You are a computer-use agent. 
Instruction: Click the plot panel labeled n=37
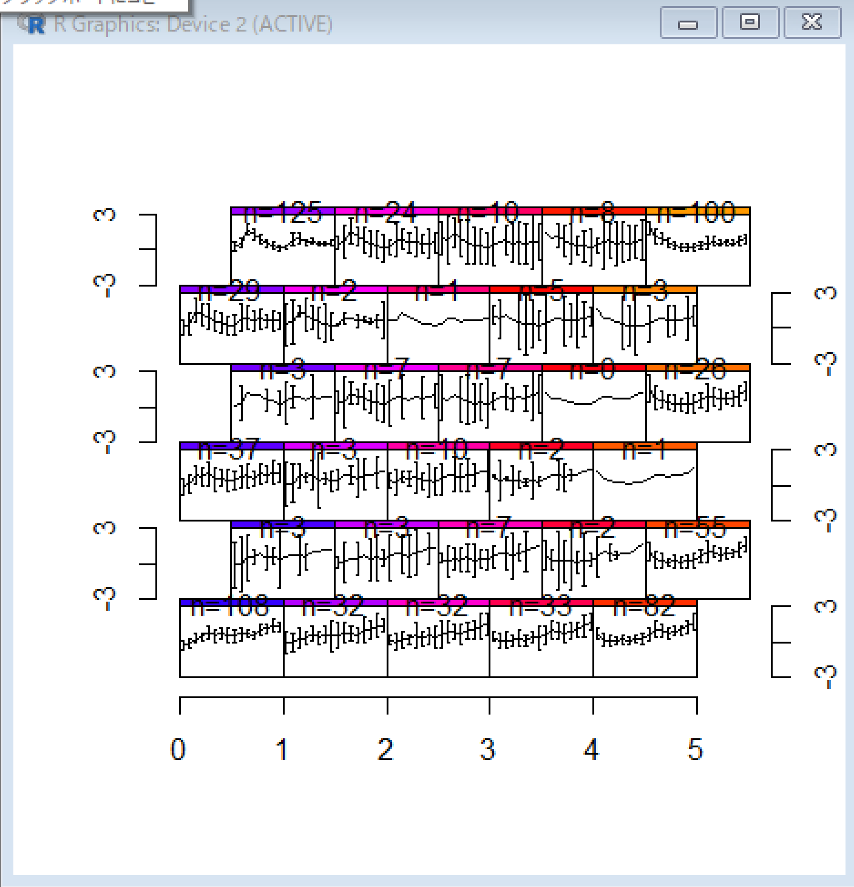[231, 484]
